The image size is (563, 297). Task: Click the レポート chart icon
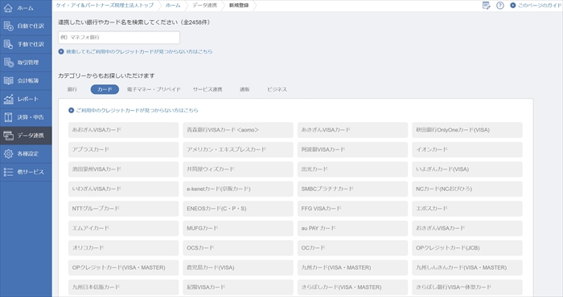click(8, 99)
